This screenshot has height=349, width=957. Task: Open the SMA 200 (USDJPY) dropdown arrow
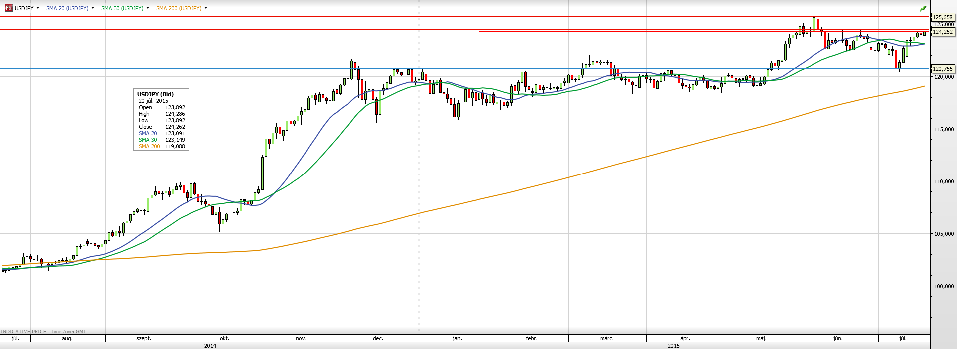206,8
